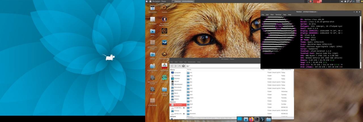Go to parent folder in Thunar
The height and width of the screenshot is (122, 363).
(180, 66)
